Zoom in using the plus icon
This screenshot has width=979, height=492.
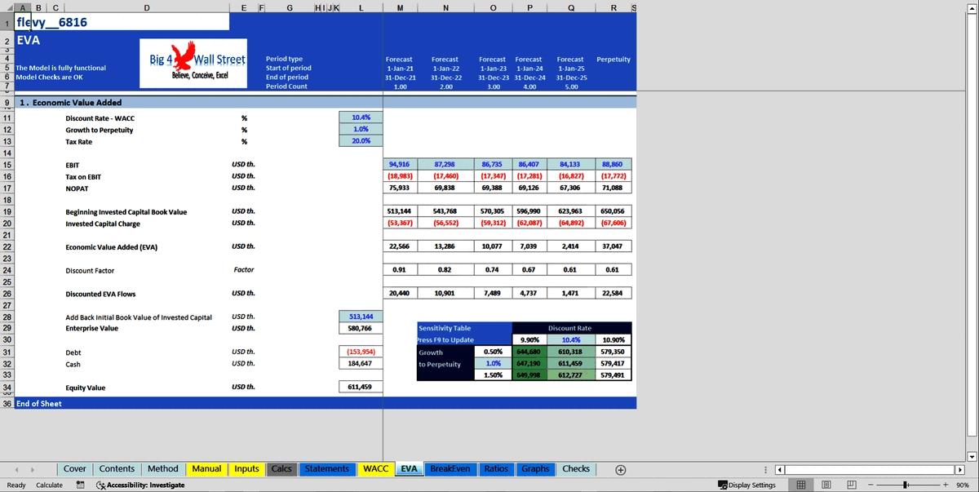click(x=946, y=485)
